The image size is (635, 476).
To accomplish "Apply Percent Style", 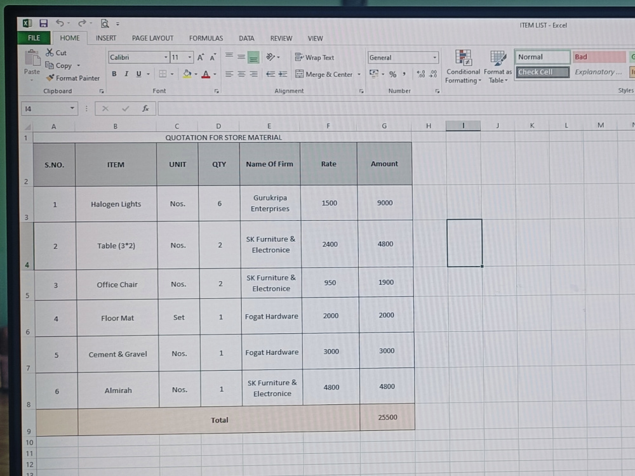I will coord(392,74).
